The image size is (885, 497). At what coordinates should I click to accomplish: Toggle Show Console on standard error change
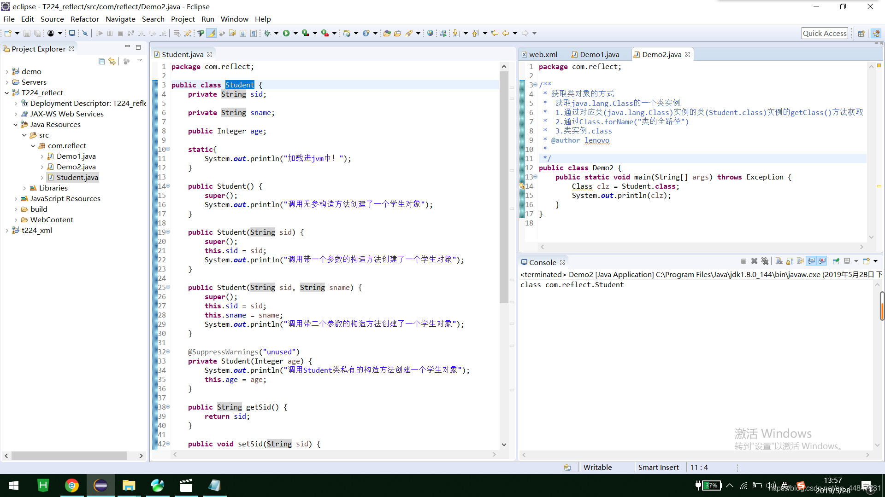pos(822,261)
